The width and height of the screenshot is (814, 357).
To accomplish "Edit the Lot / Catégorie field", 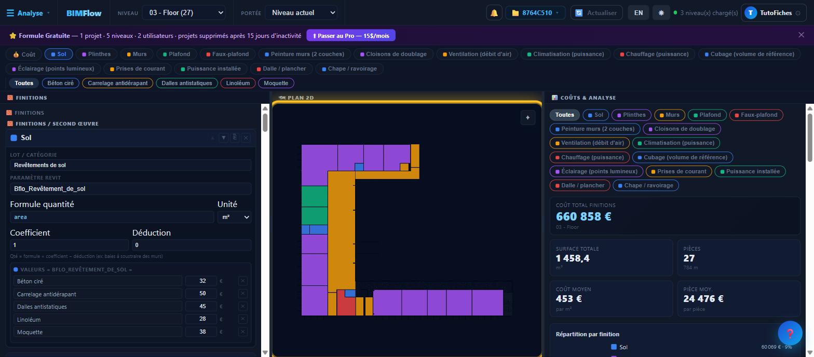I will pyautogui.click(x=130, y=165).
